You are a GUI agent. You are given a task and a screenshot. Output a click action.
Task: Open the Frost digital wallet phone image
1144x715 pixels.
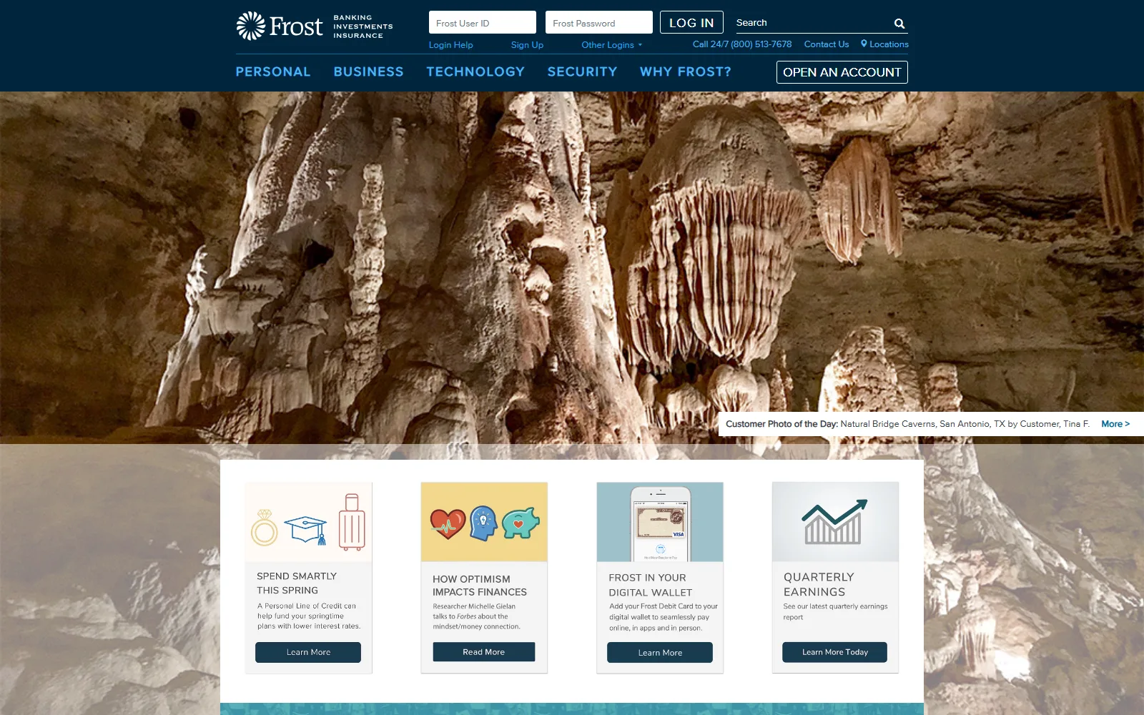click(x=660, y=522)
